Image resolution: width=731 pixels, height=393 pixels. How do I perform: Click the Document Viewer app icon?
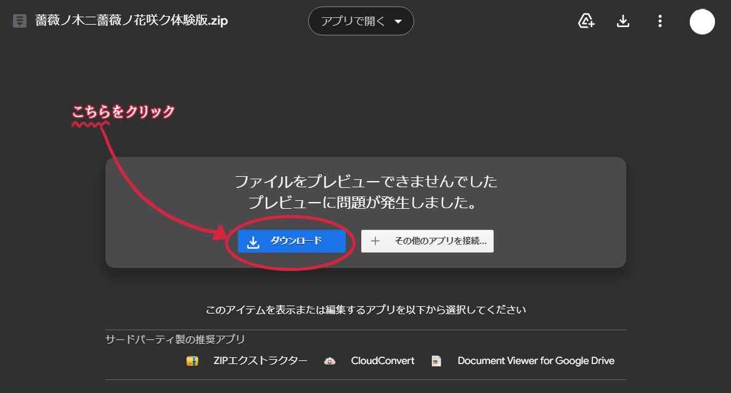click(436, 361)
